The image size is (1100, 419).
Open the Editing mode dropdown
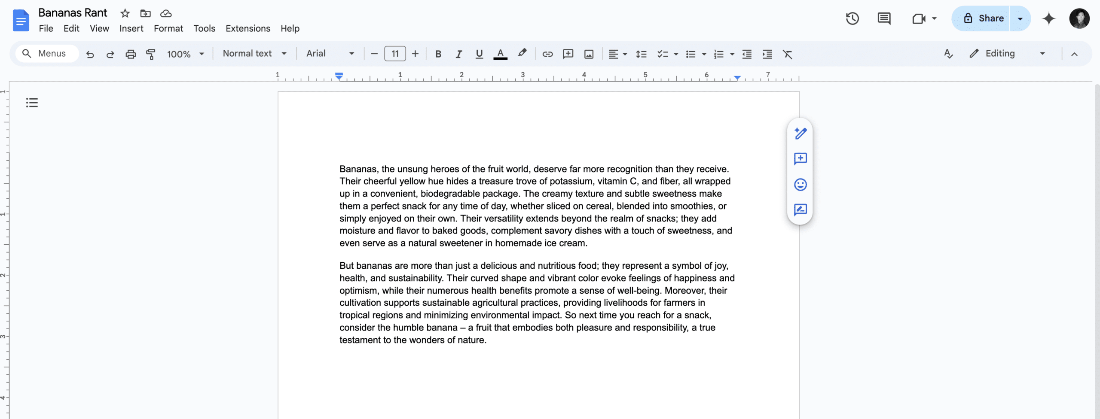(x=1007, y=54)
